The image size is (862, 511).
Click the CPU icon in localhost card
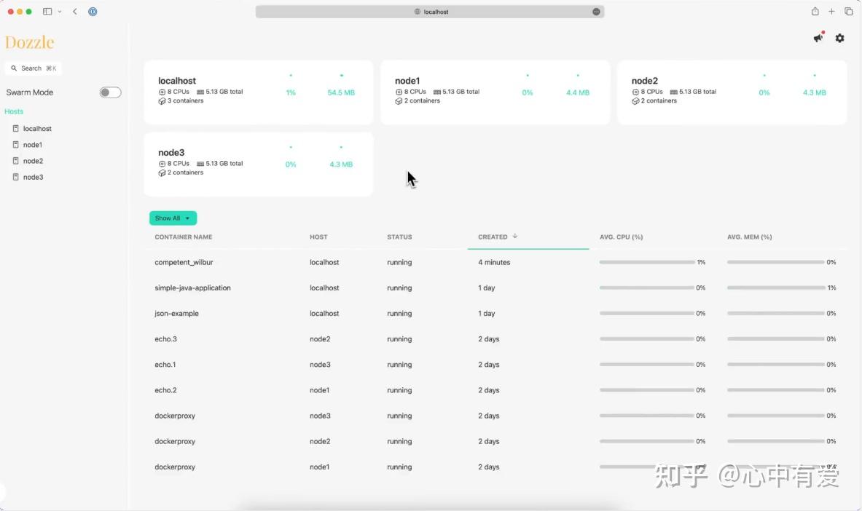pyautogui.click(x=162, y=92)
